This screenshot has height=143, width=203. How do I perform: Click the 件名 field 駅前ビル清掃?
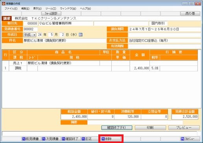pyautogui.click(x=65, y=40)
